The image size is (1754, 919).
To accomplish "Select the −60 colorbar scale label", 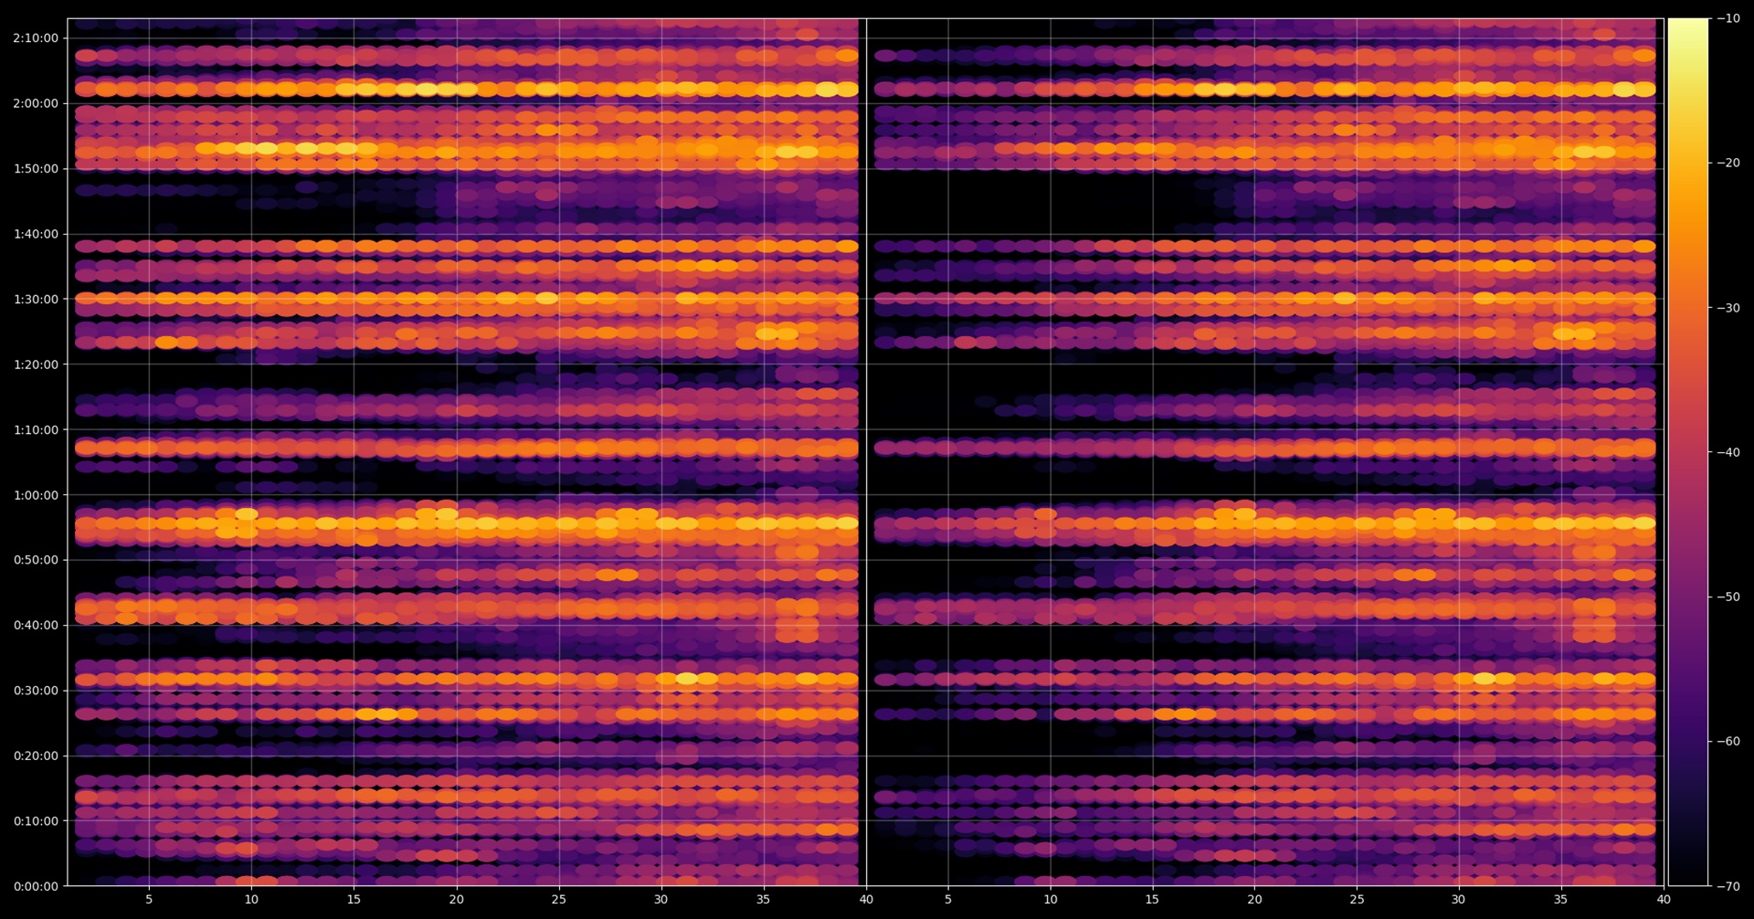I will tap(1728, 741).
